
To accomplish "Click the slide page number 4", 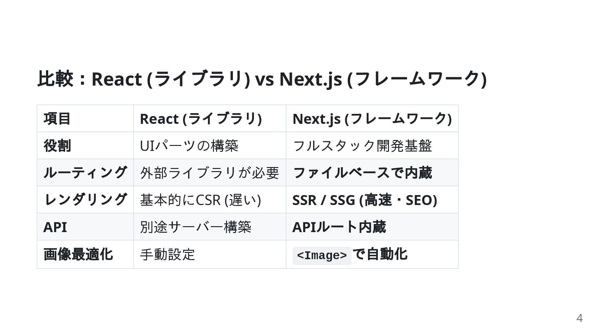I will tap(579, 318).
